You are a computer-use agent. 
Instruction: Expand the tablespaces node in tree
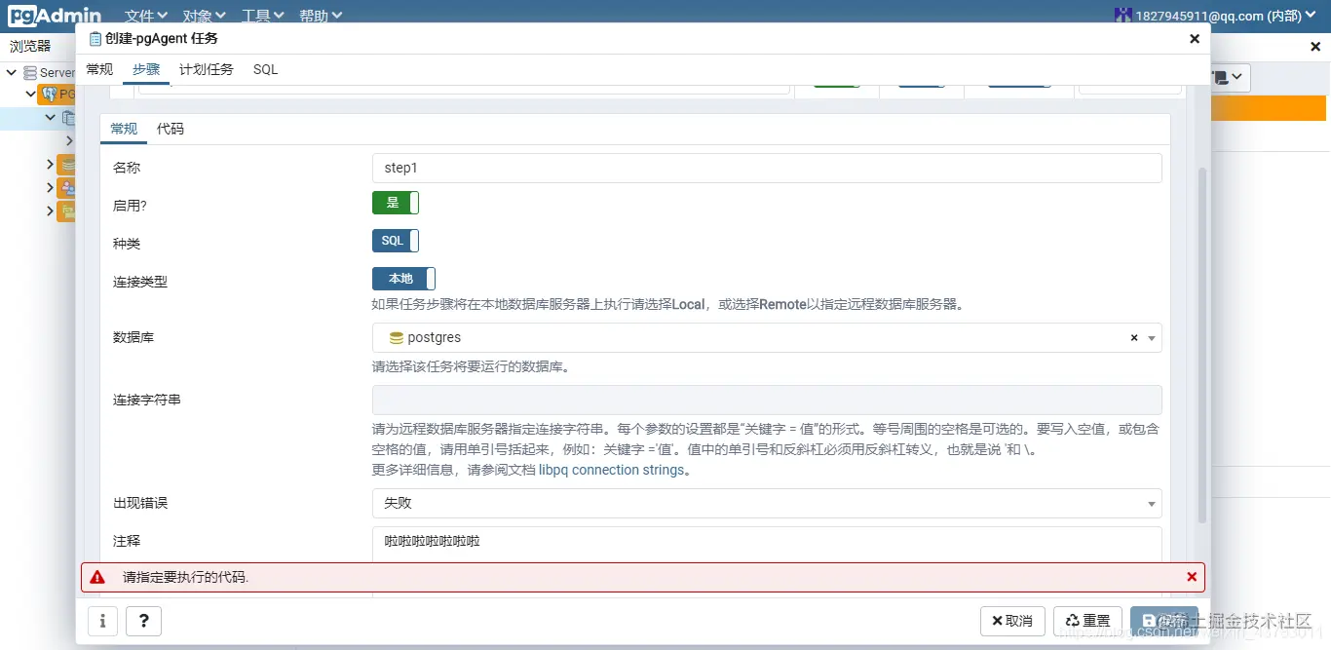(x=50, y=210)
